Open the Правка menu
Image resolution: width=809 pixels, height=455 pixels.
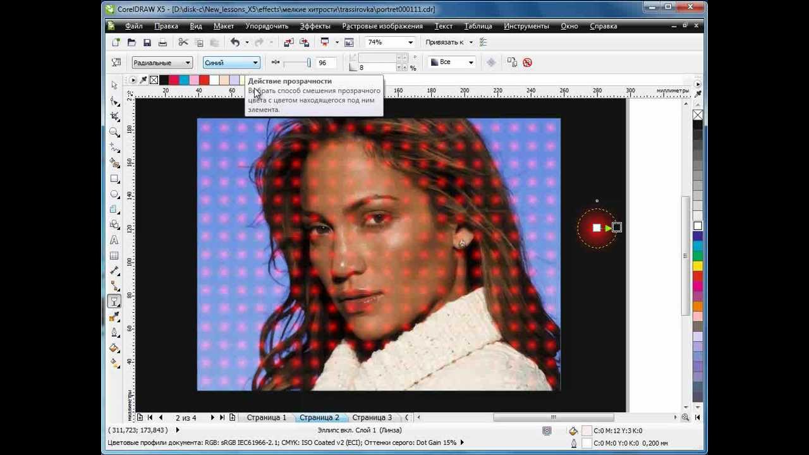(166, 26)
